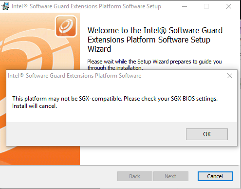Screen dimensions: 241x189
Task: Close the Setup wizard window
Action: [229, 6]
